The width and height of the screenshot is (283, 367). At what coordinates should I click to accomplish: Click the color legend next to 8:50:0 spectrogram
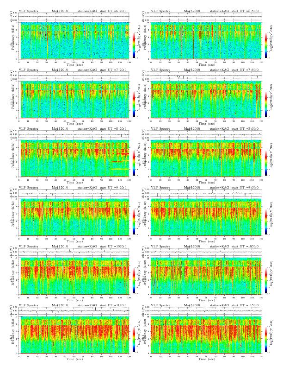266,163
